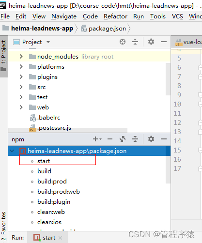Open the Project view dropdown
This screenshot has width=202, height=243.
tap(48, 42)
